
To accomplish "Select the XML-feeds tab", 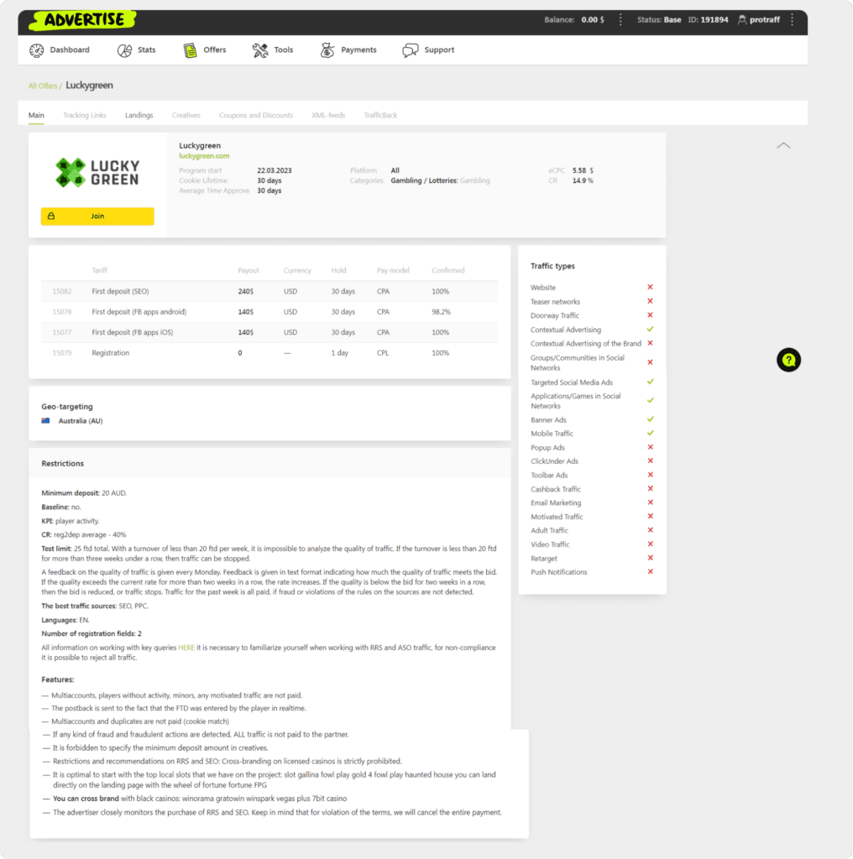I will tap(328, 116).
